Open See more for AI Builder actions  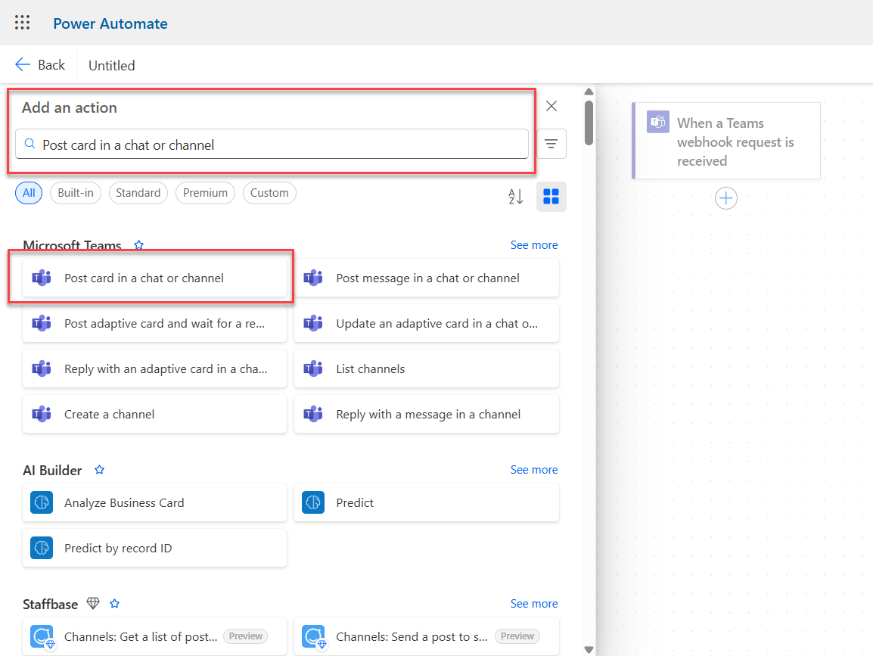tap(534, 470)
